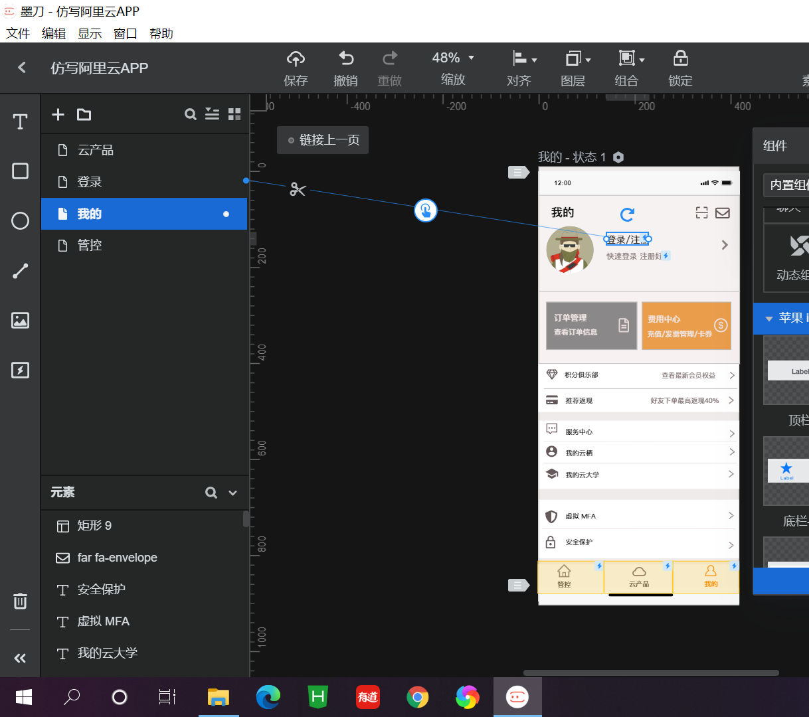Create a new page folder
Image resolution: width=809 pixels, height=717 pixels.
84,114
